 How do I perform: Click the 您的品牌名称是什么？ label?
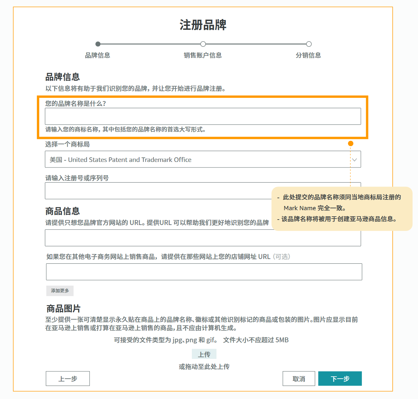click(75, 104)
